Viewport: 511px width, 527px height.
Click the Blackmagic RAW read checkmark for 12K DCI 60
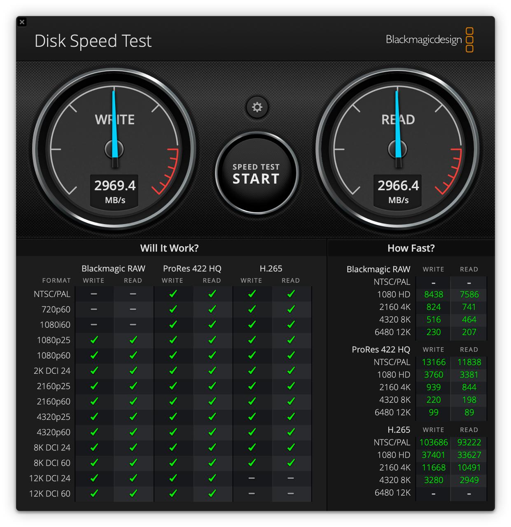133,493
